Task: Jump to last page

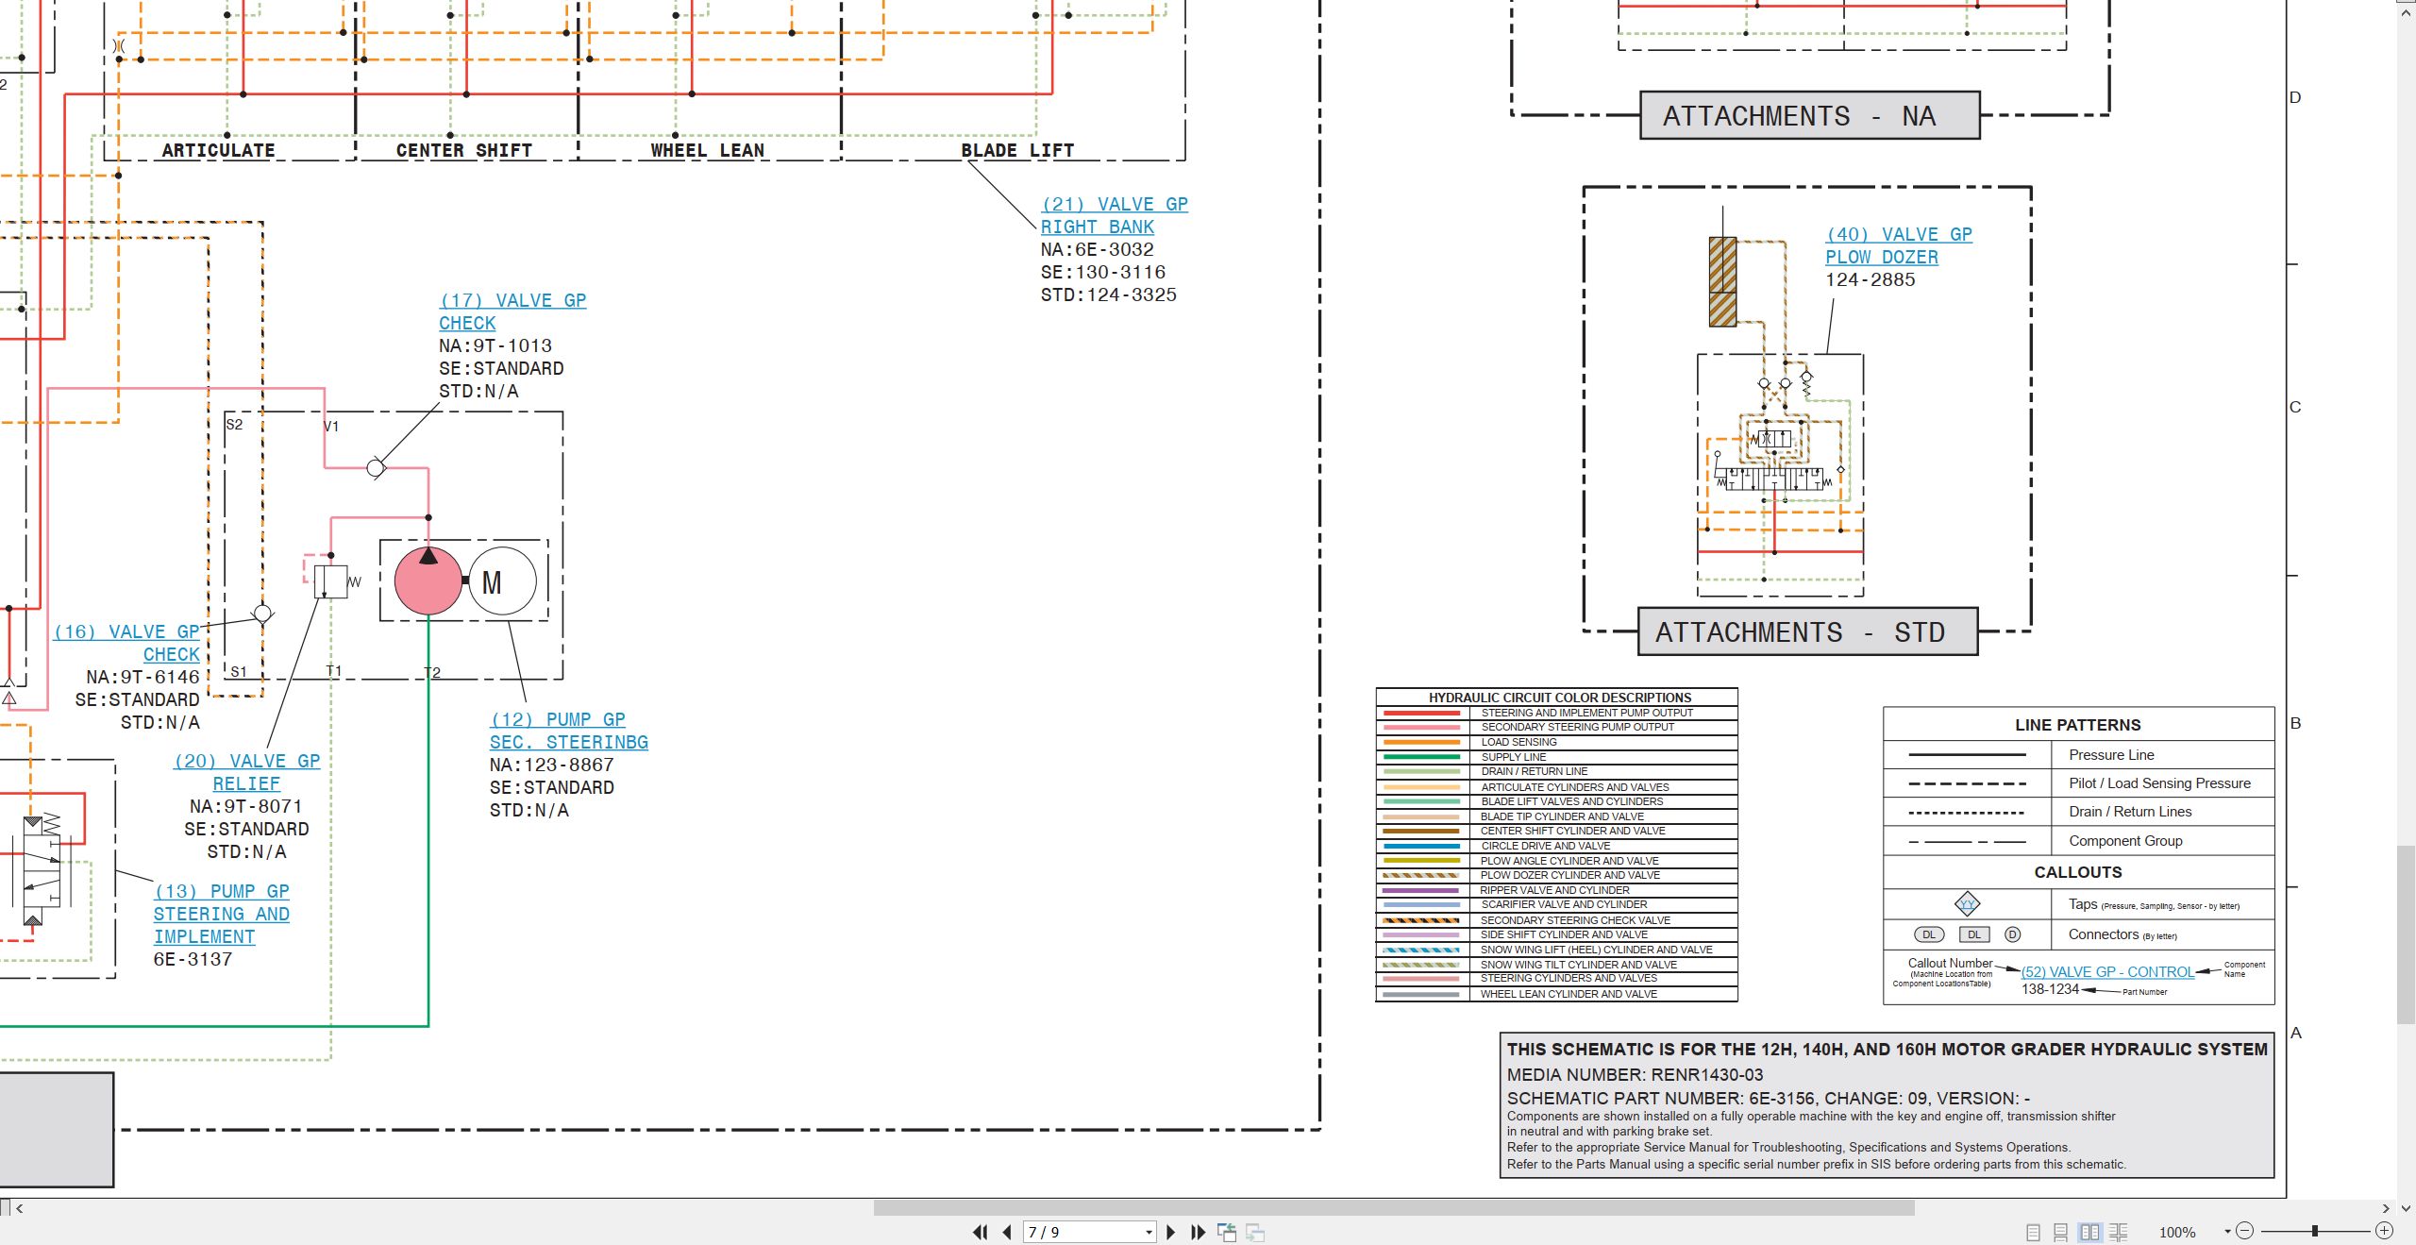Action: click(x=1199, y=1232)
